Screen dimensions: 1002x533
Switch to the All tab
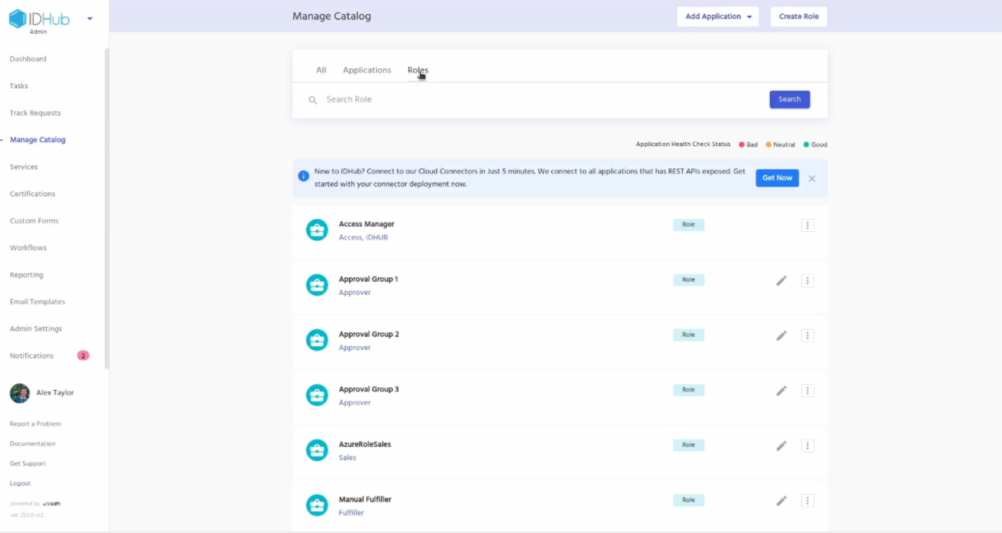[321, 70]
